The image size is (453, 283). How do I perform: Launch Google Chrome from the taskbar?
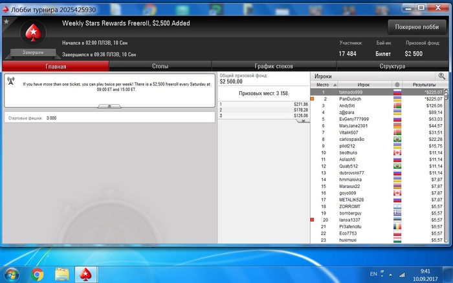(x=38, y=275)
